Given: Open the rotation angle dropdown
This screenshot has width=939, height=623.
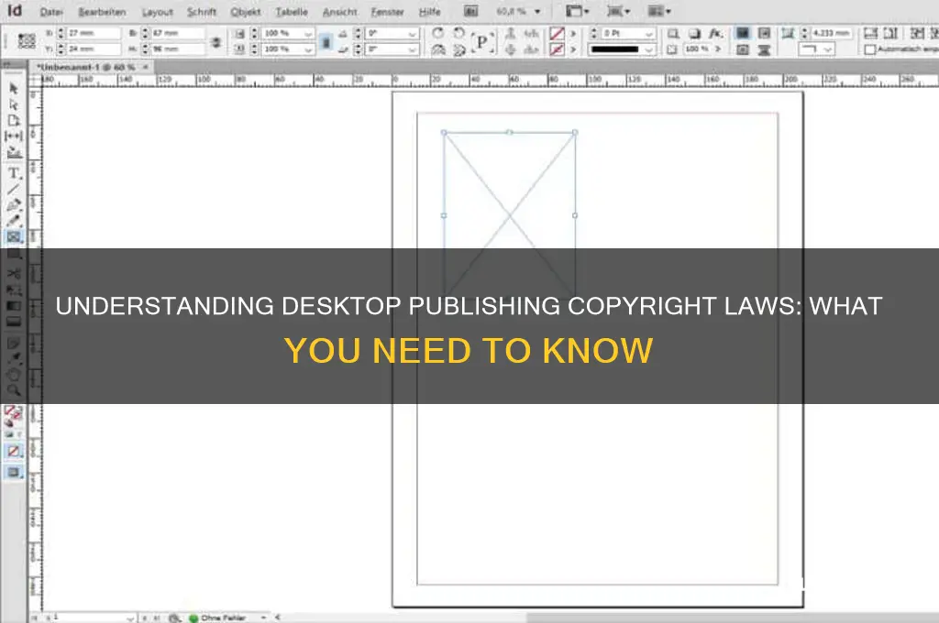Looking at the screenshot, I should pyautogui.click(x=412, y=34).
